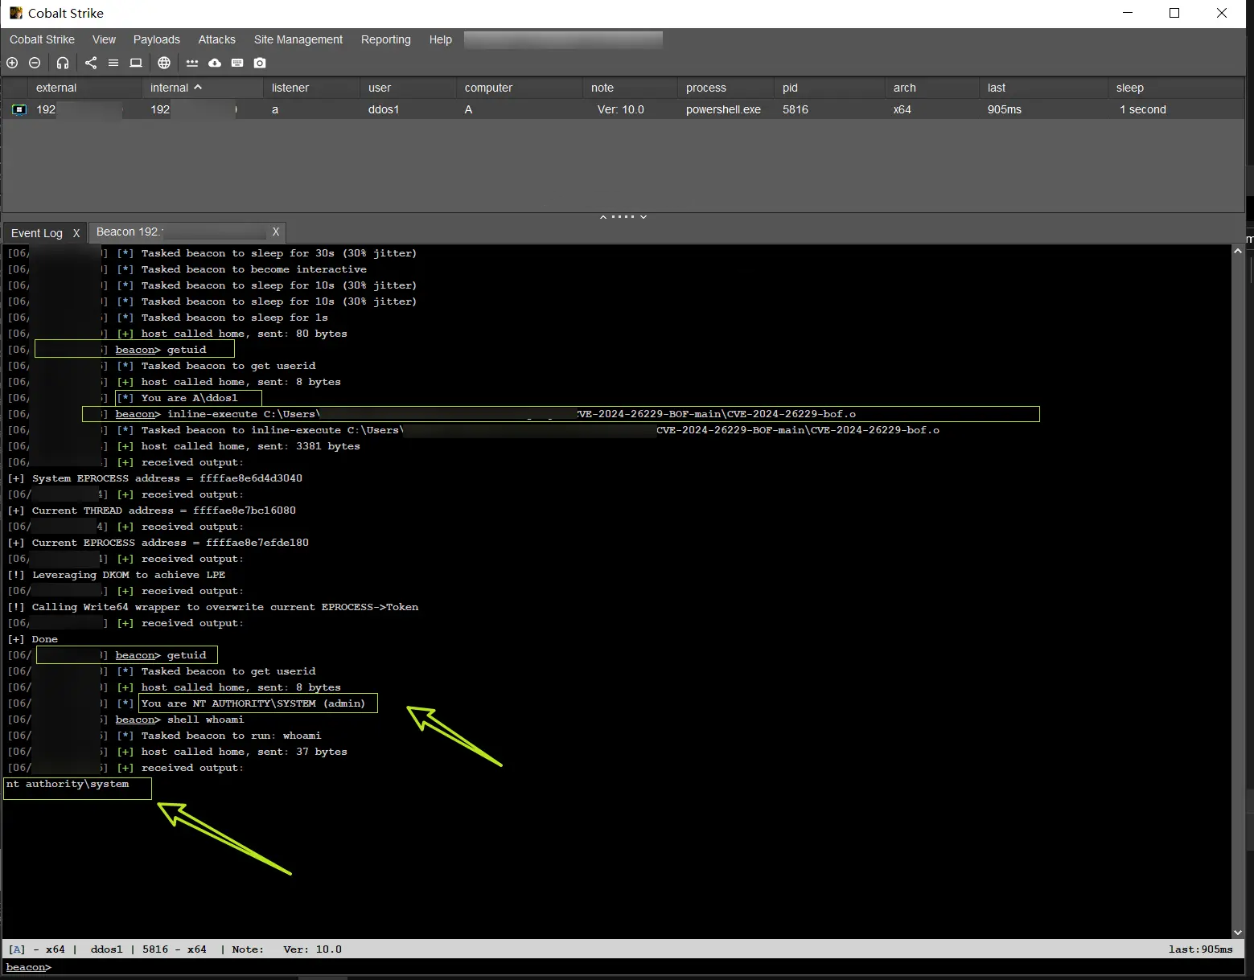Collapse bottom pane with divider down arrow
Image resolution: width=1254 pixels, height=980 pixels.
[x=643, y=217]
